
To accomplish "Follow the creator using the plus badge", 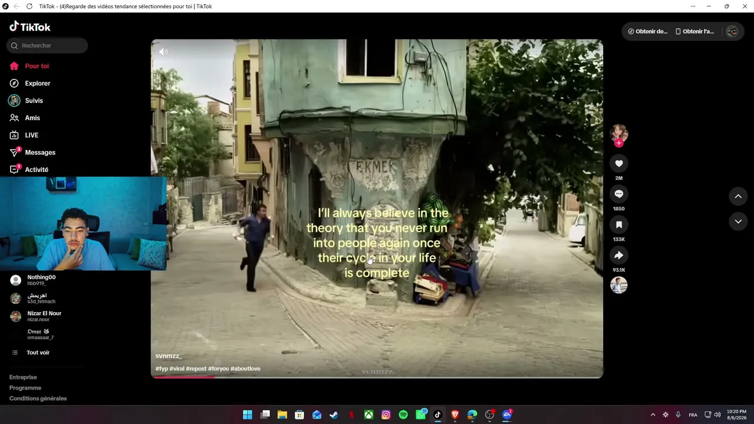I will click(x=619, y=143).
